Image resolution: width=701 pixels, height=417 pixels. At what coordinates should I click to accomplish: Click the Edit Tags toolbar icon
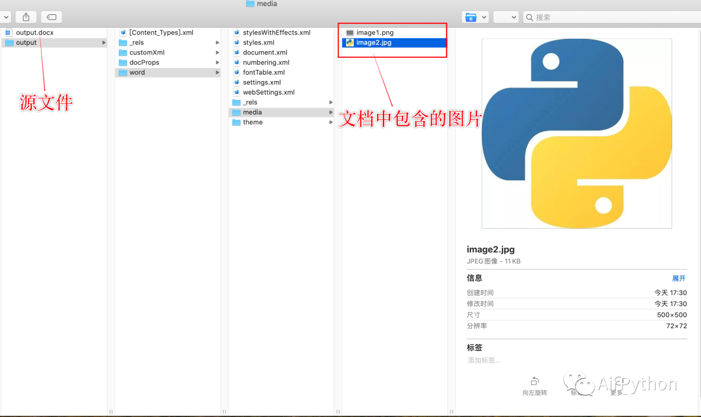51,17
